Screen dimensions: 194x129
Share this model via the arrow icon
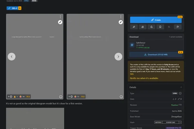pyautogui.click(x=134, y=27)
